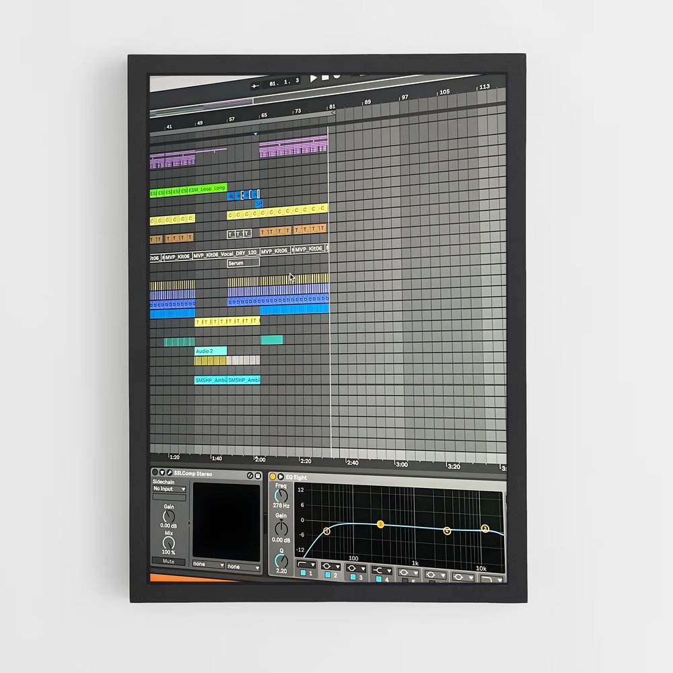The width and height of the screenshot is (673, 673).
Task: Toggle the SSLComp Stereo device activator
Action: (x=155, y=472)
